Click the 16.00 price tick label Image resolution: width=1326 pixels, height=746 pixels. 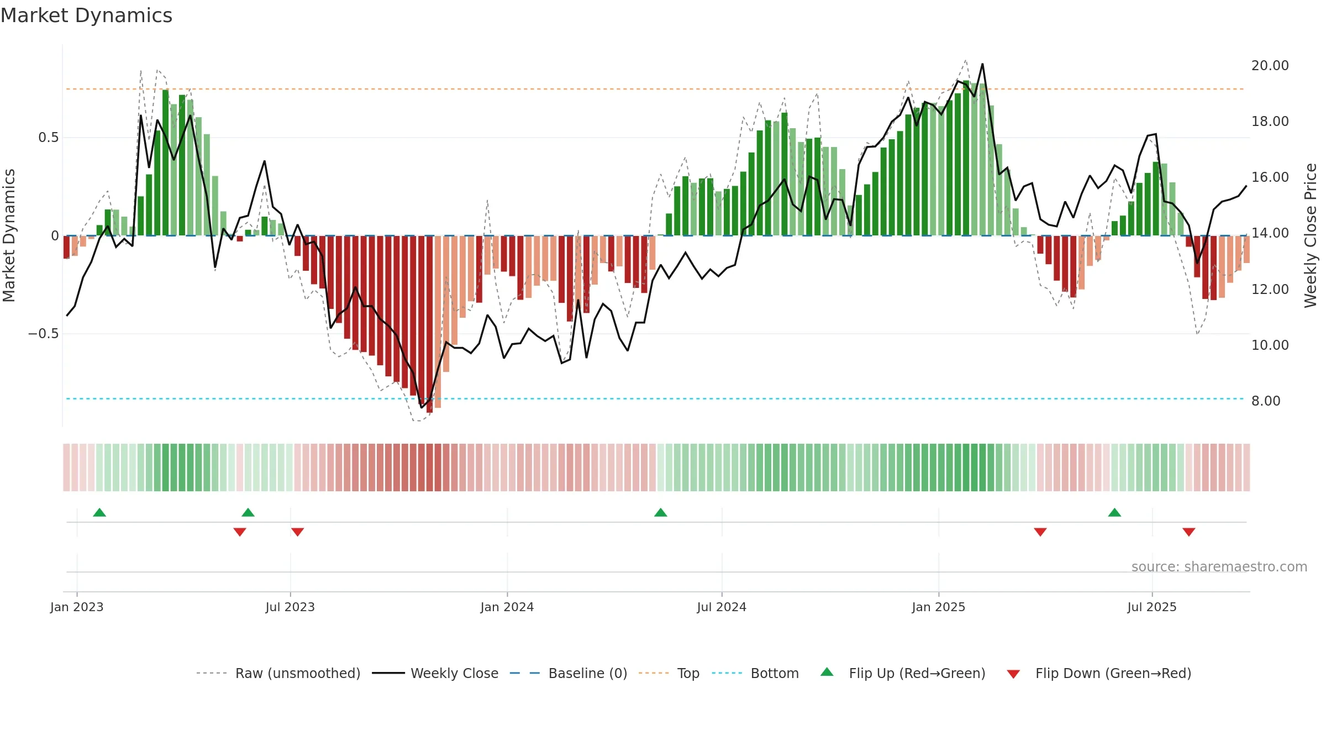[1270, 177]
